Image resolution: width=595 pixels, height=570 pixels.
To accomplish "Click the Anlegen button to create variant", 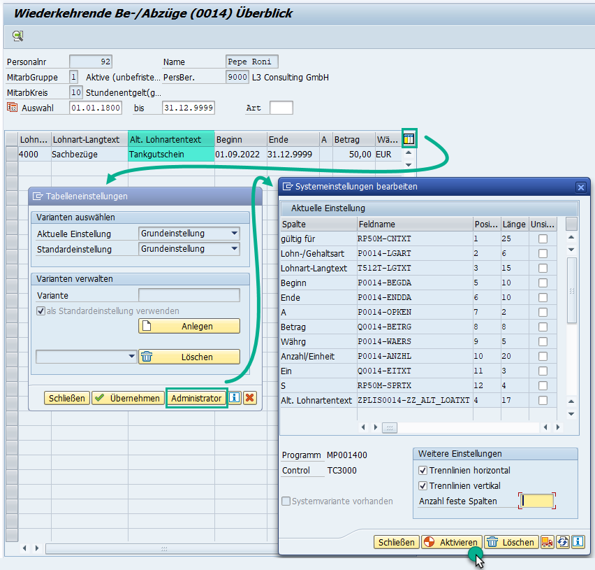I will point(189,326).
